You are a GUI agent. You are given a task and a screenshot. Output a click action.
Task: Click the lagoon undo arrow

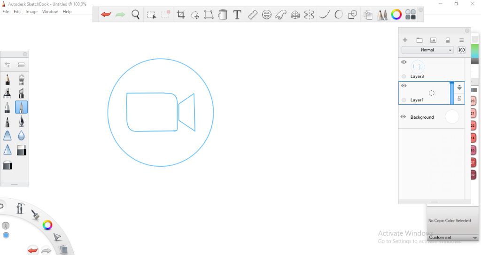click(33, 250)
